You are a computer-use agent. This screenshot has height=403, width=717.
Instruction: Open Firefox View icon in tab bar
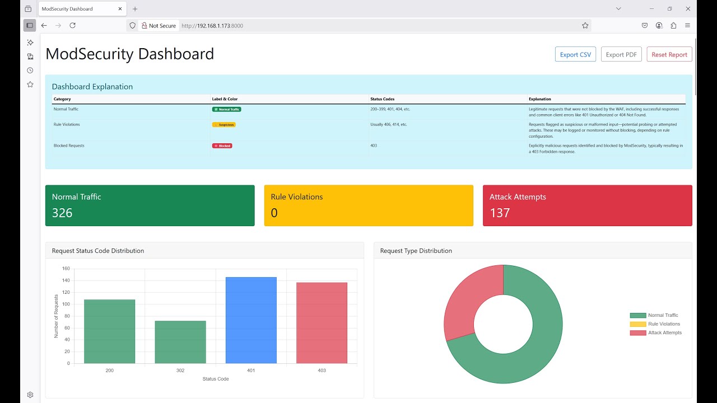pos(28,9)
